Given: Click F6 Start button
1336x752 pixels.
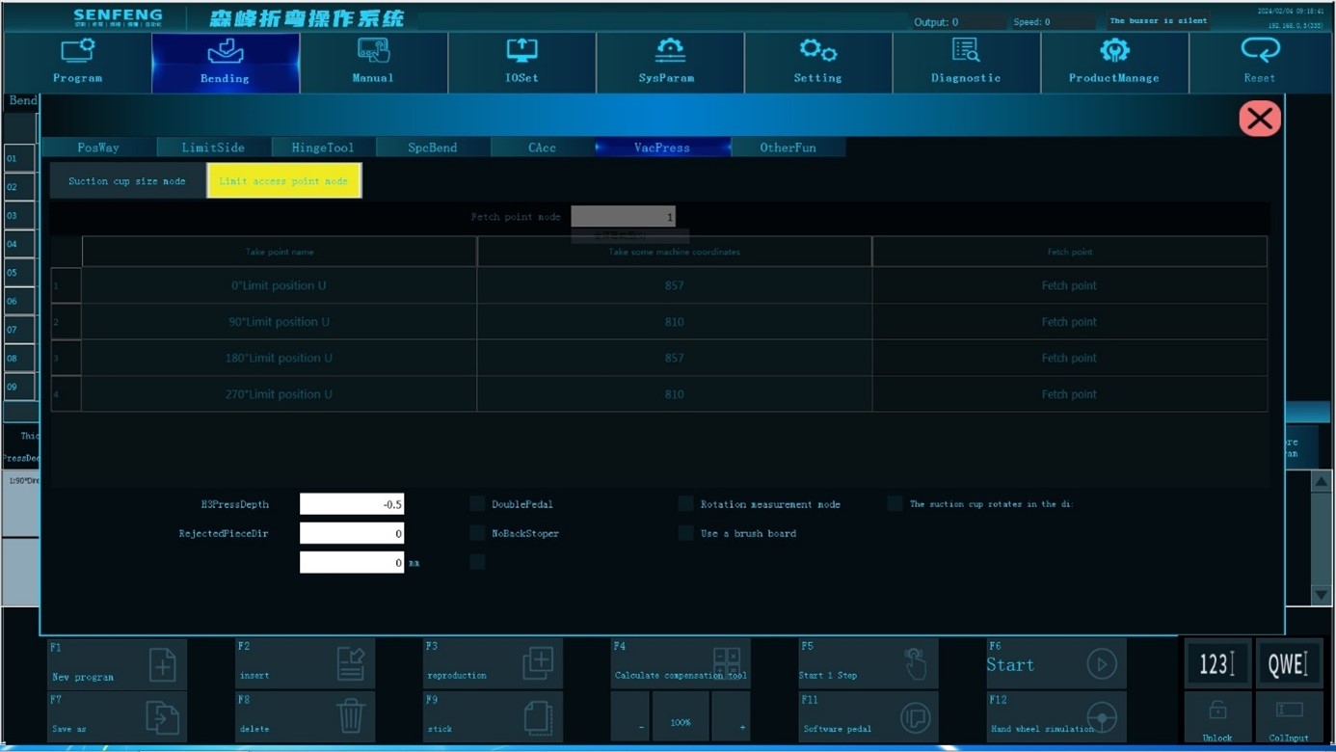Looking at the screenshot, I should [x=1056, y=663].
